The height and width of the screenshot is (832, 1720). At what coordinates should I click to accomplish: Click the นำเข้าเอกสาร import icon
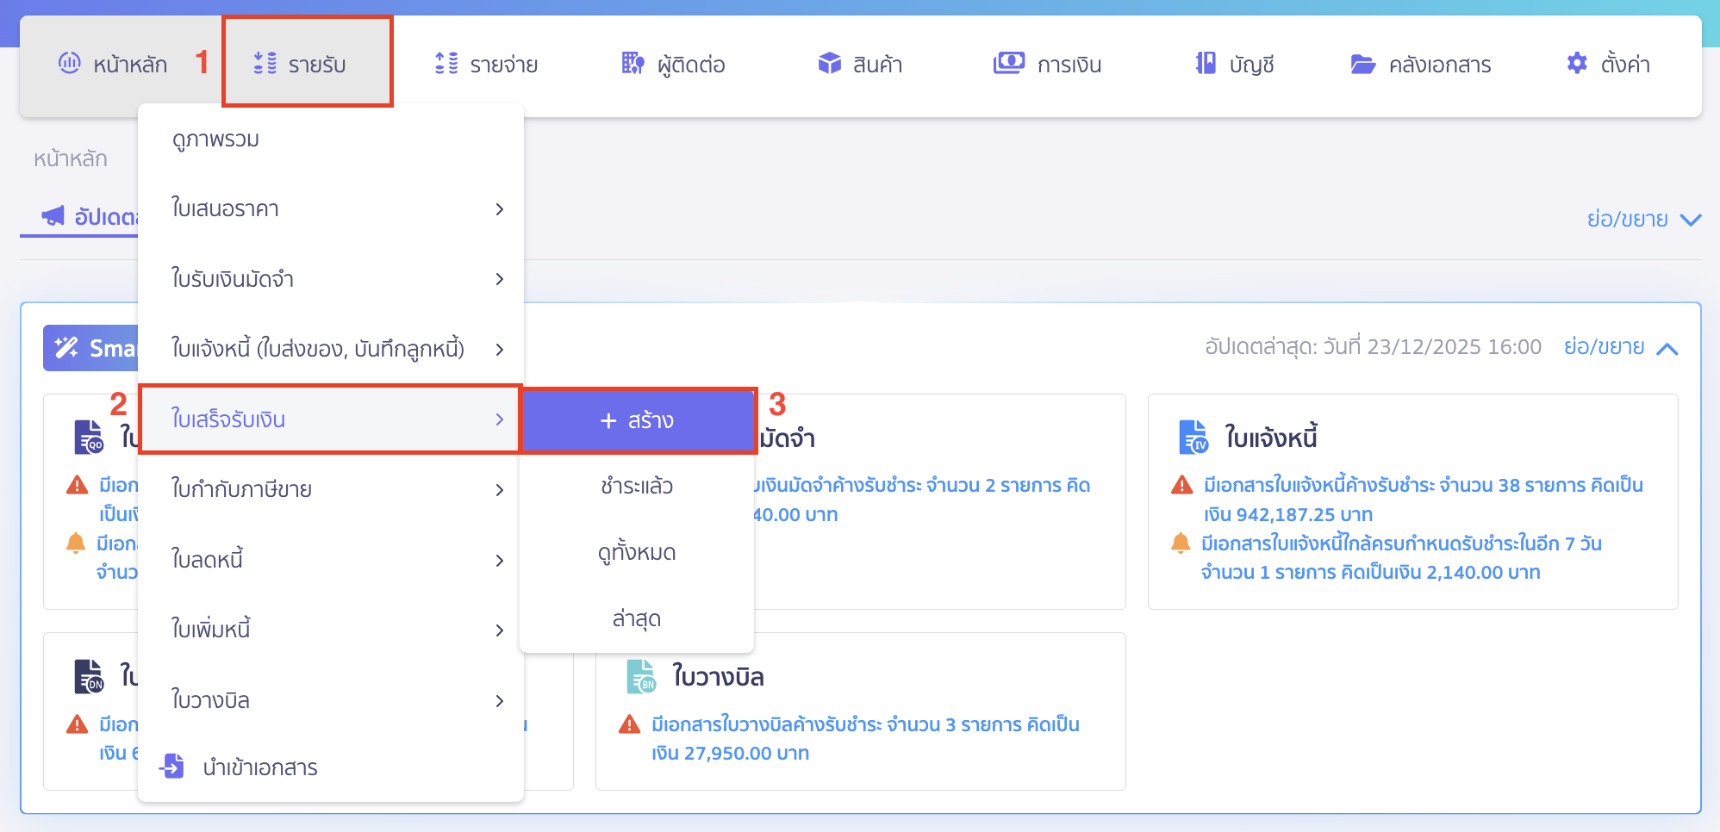pyautogui.click(x=172, y=767)
